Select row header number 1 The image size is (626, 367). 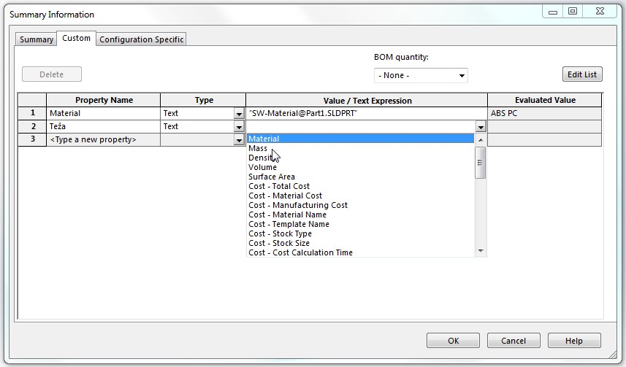click(32, 113)
